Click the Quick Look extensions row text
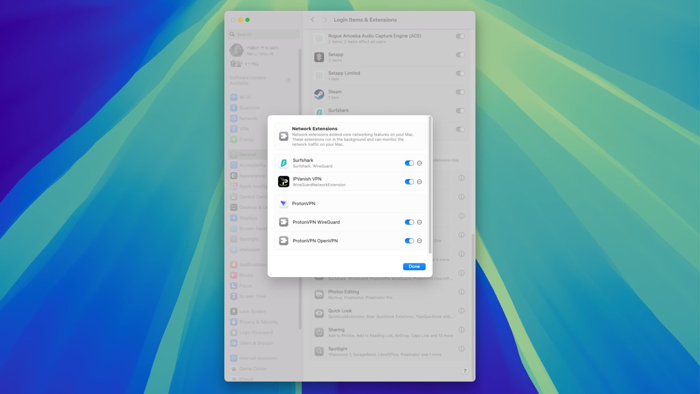This screenshot has width=700, height=394. (390, 313)
